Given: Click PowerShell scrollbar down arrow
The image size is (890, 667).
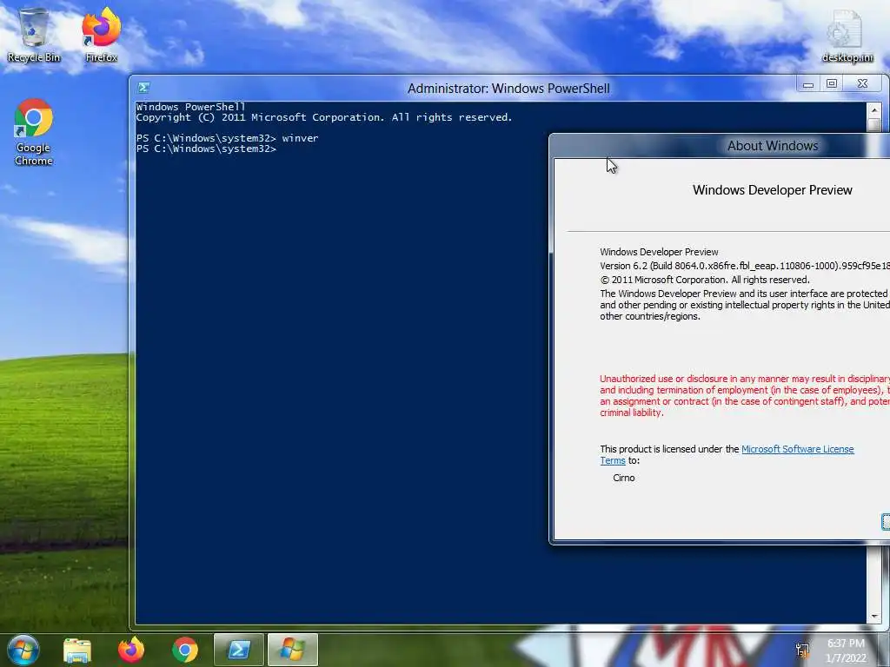Looking at the screenshot, I should click(874, 616).
